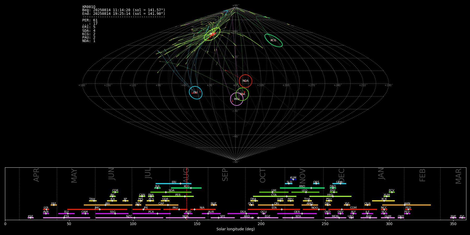The height and width of the screenshot is (235, 470).
Task: Click the +150 longitude grid label
Action: pyautogui.click(x=107, y=85)
